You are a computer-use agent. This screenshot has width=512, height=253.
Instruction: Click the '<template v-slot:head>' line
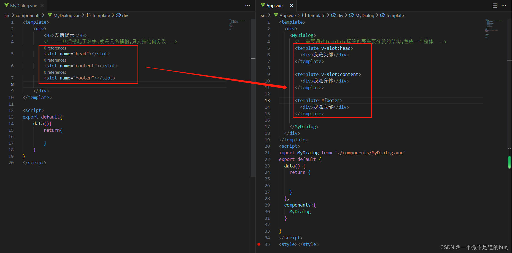pos(324,48)
